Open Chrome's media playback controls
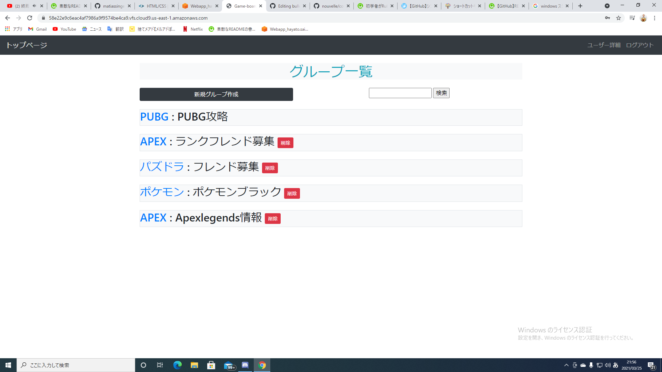 click(x=632, y=18)
